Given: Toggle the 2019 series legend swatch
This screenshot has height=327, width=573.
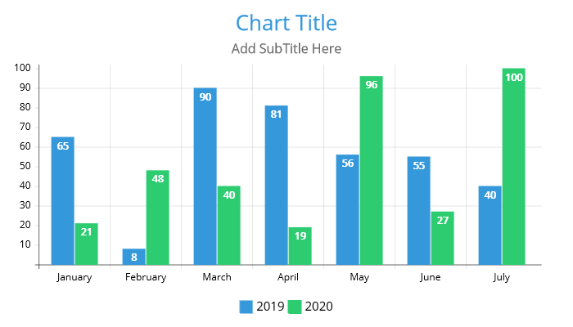Looking at the screenshot, I should coord(246,307).
